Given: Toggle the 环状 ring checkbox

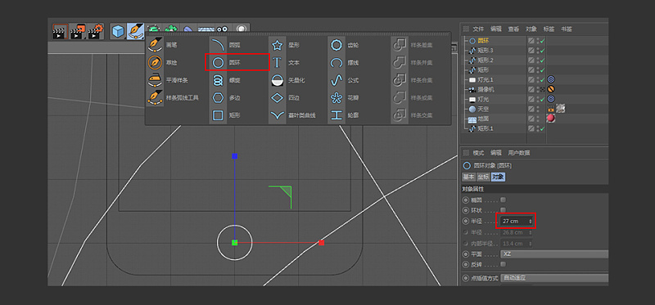Looking at the screenshot, I should point(503,210).
